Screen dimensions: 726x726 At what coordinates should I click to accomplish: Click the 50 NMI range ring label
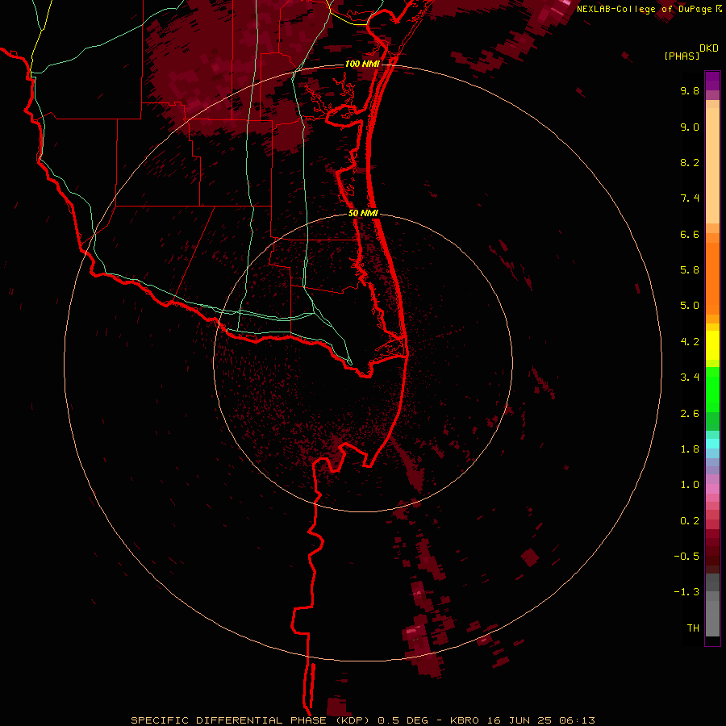tap(363, 213)
